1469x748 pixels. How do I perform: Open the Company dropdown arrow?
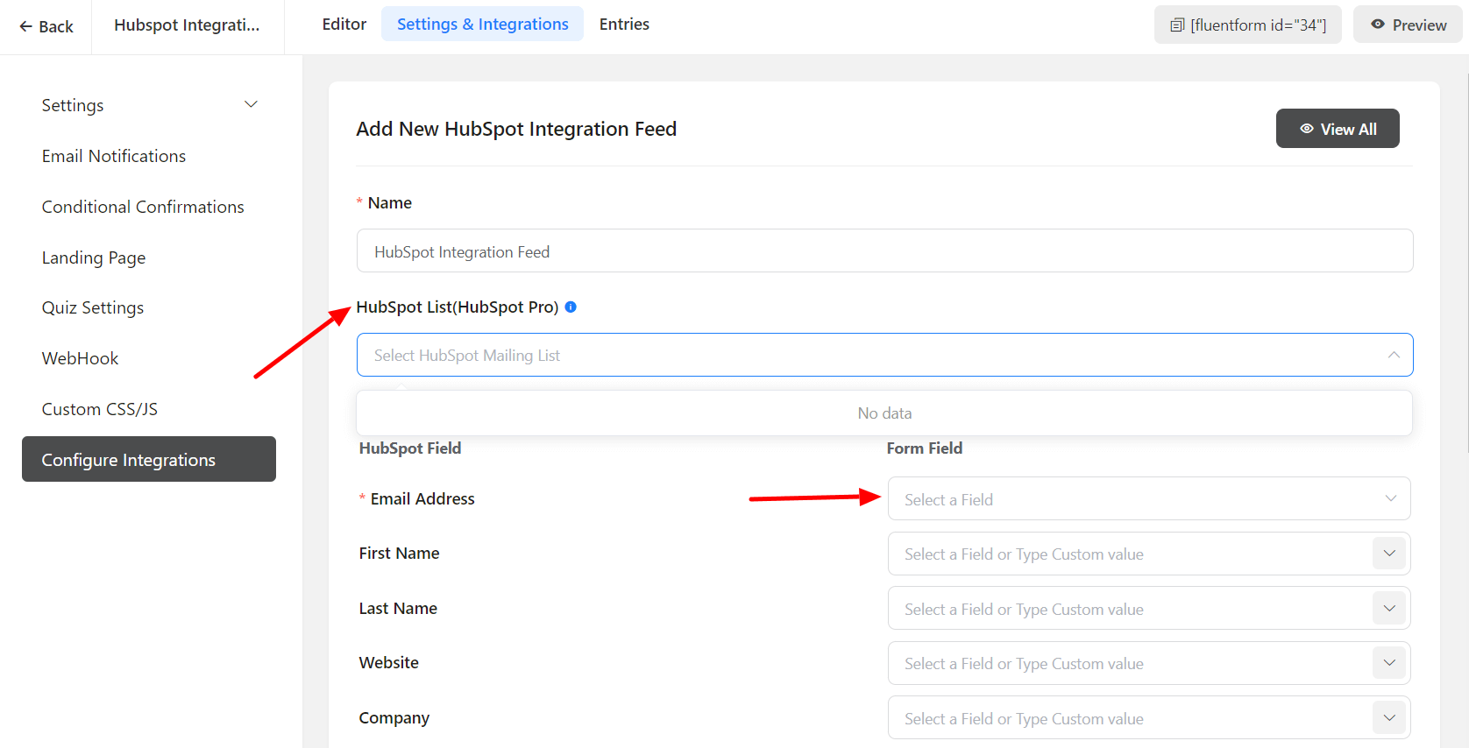[1389, 718]
